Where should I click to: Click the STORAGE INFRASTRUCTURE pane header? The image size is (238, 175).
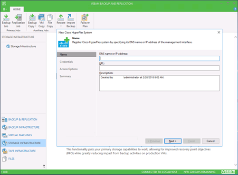coord(18,37)
